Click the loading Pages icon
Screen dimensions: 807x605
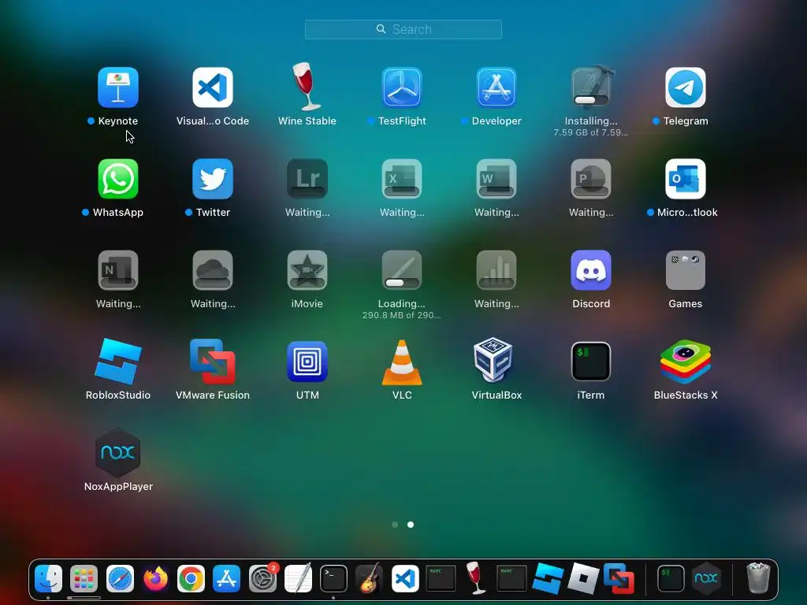click(402, 270)
